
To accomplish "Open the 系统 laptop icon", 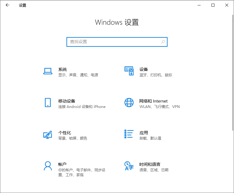I will point(48,71).
